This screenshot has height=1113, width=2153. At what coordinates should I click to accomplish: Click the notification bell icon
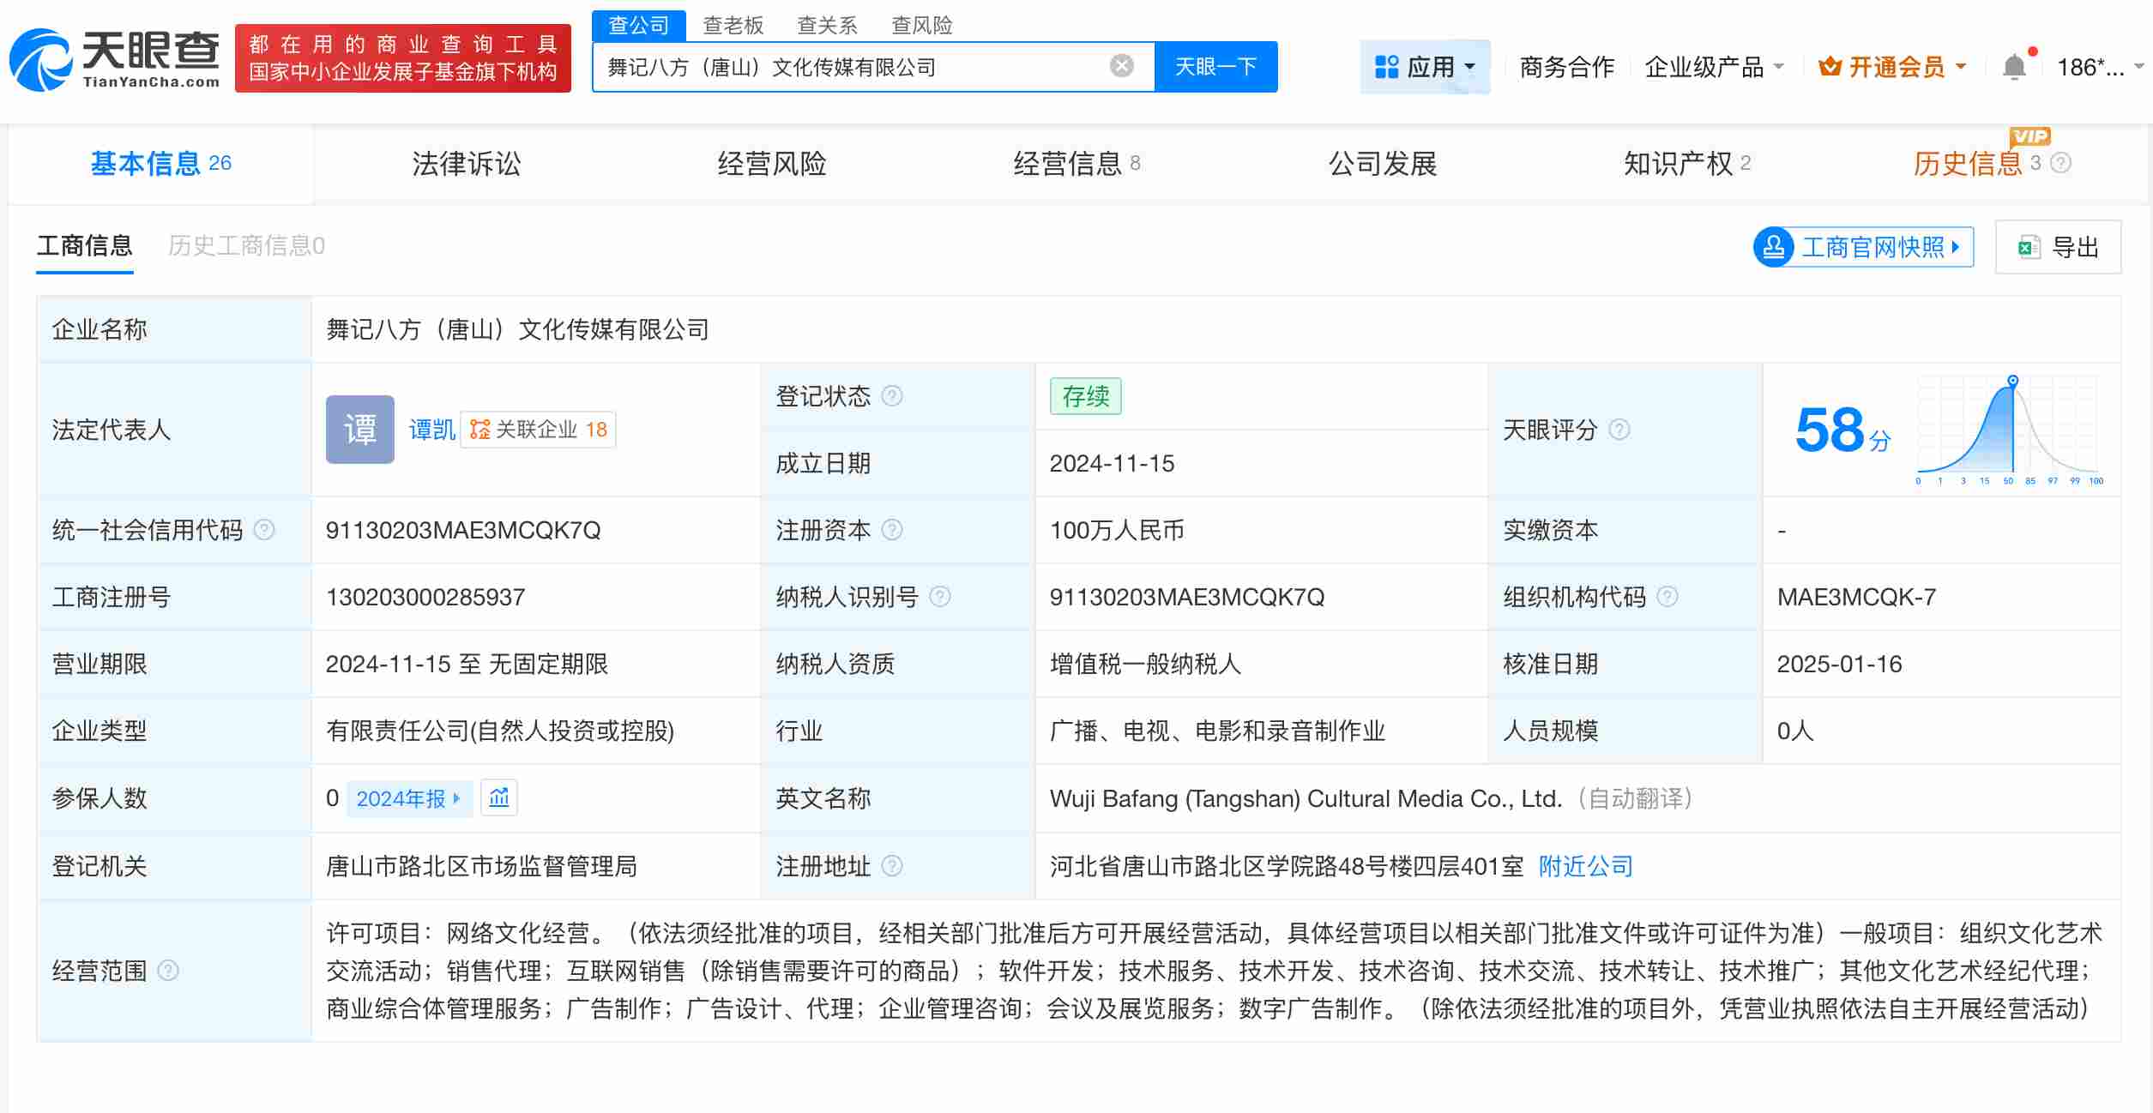click(2016, 64)
